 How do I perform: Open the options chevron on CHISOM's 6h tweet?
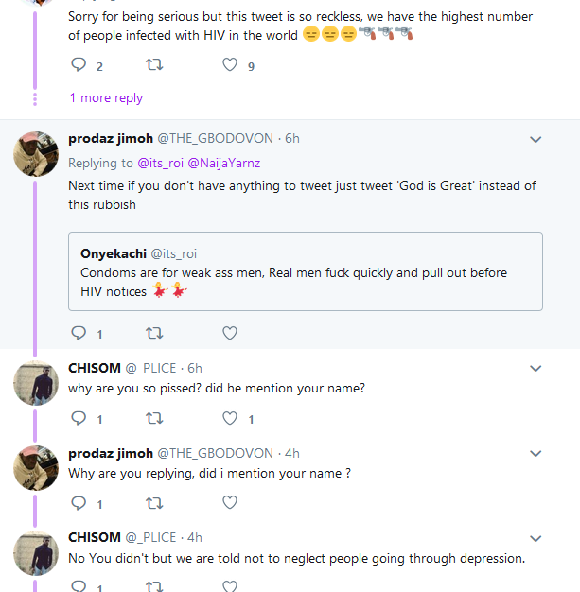click(x=536, y=369)
